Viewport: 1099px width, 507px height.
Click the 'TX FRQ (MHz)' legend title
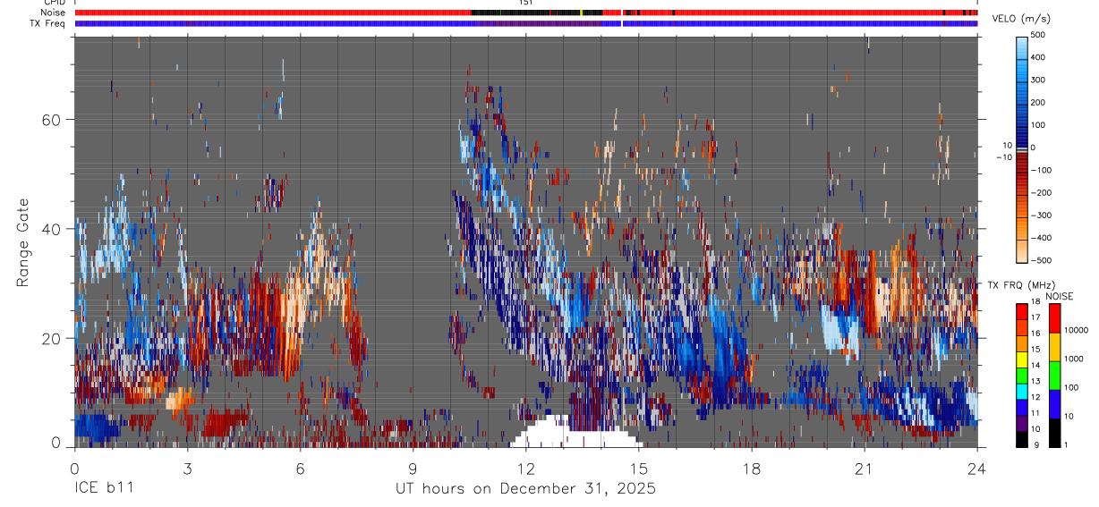(1020, 285)
